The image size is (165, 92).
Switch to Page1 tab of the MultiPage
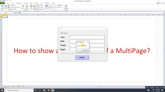(x=62, y=33)
